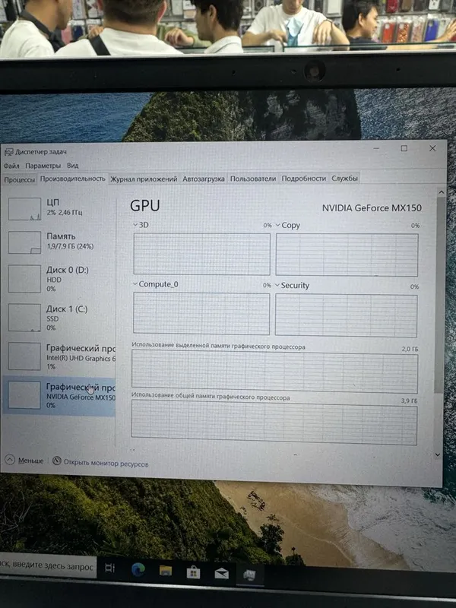The image size is (456, 608).
Task: Launch Microsoft Edge from the taskbar
Action: [138, 569]
